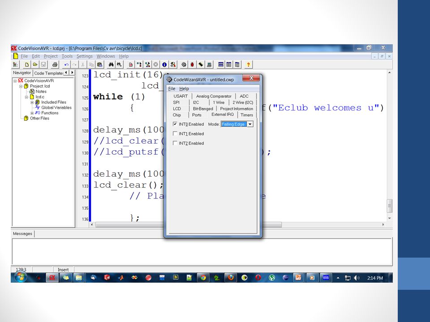430x322 pixels.
Task: Expand the Included Files tree node
Action: pyautogui.click(x=32, y=102)
